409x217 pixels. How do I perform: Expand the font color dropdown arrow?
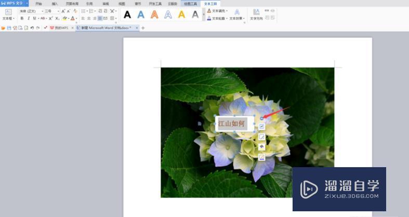point(76,19)
